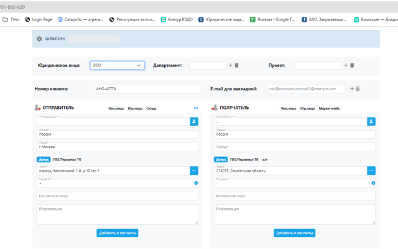The image size is (398, 249).
Task: Click sender address ellipsis button
Action: coord(193,170)
